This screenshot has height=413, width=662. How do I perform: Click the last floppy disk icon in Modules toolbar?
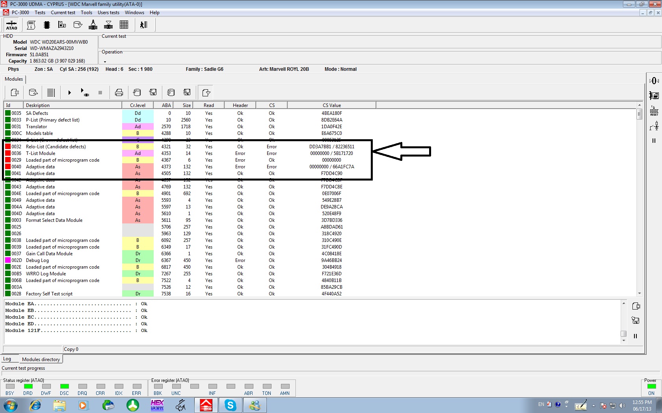pos(187,92)
